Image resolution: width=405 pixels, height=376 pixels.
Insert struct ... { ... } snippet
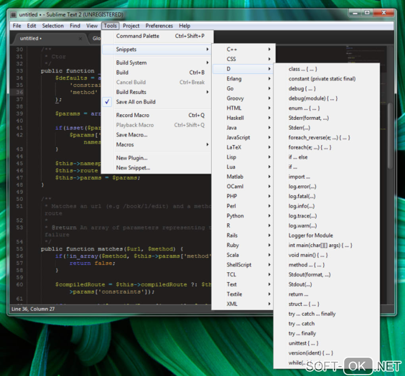(x=327, y=304)
